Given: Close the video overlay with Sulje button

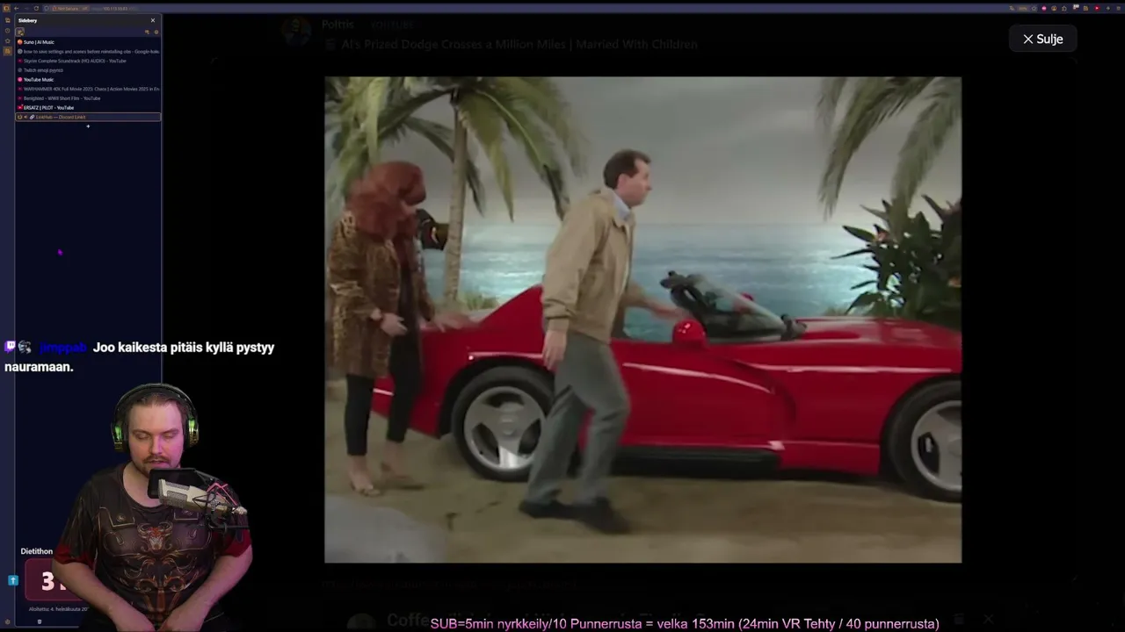Looking at the screenshot, I should tap(1042, 39).
